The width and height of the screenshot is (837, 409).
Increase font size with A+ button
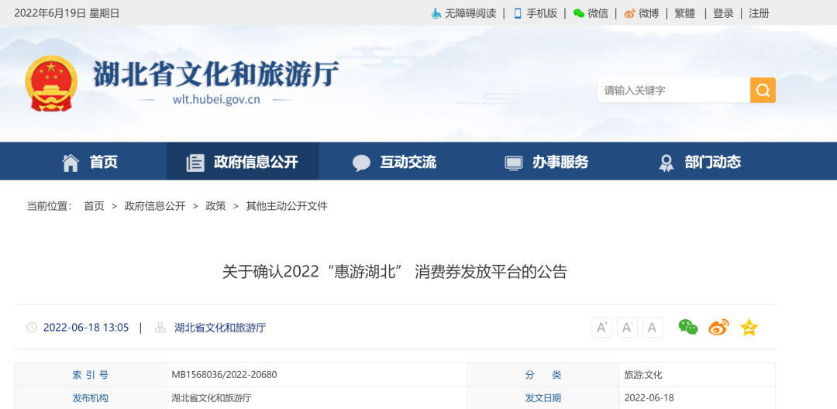[601, 328]
